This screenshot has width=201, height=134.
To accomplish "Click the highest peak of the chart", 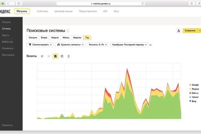I will [x=127, y=69].
